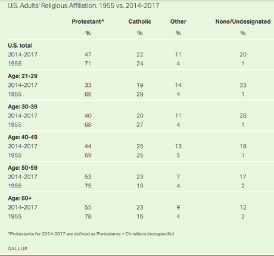Click Age 21-29 None/Undesignated value 33

tap(243, 85)
